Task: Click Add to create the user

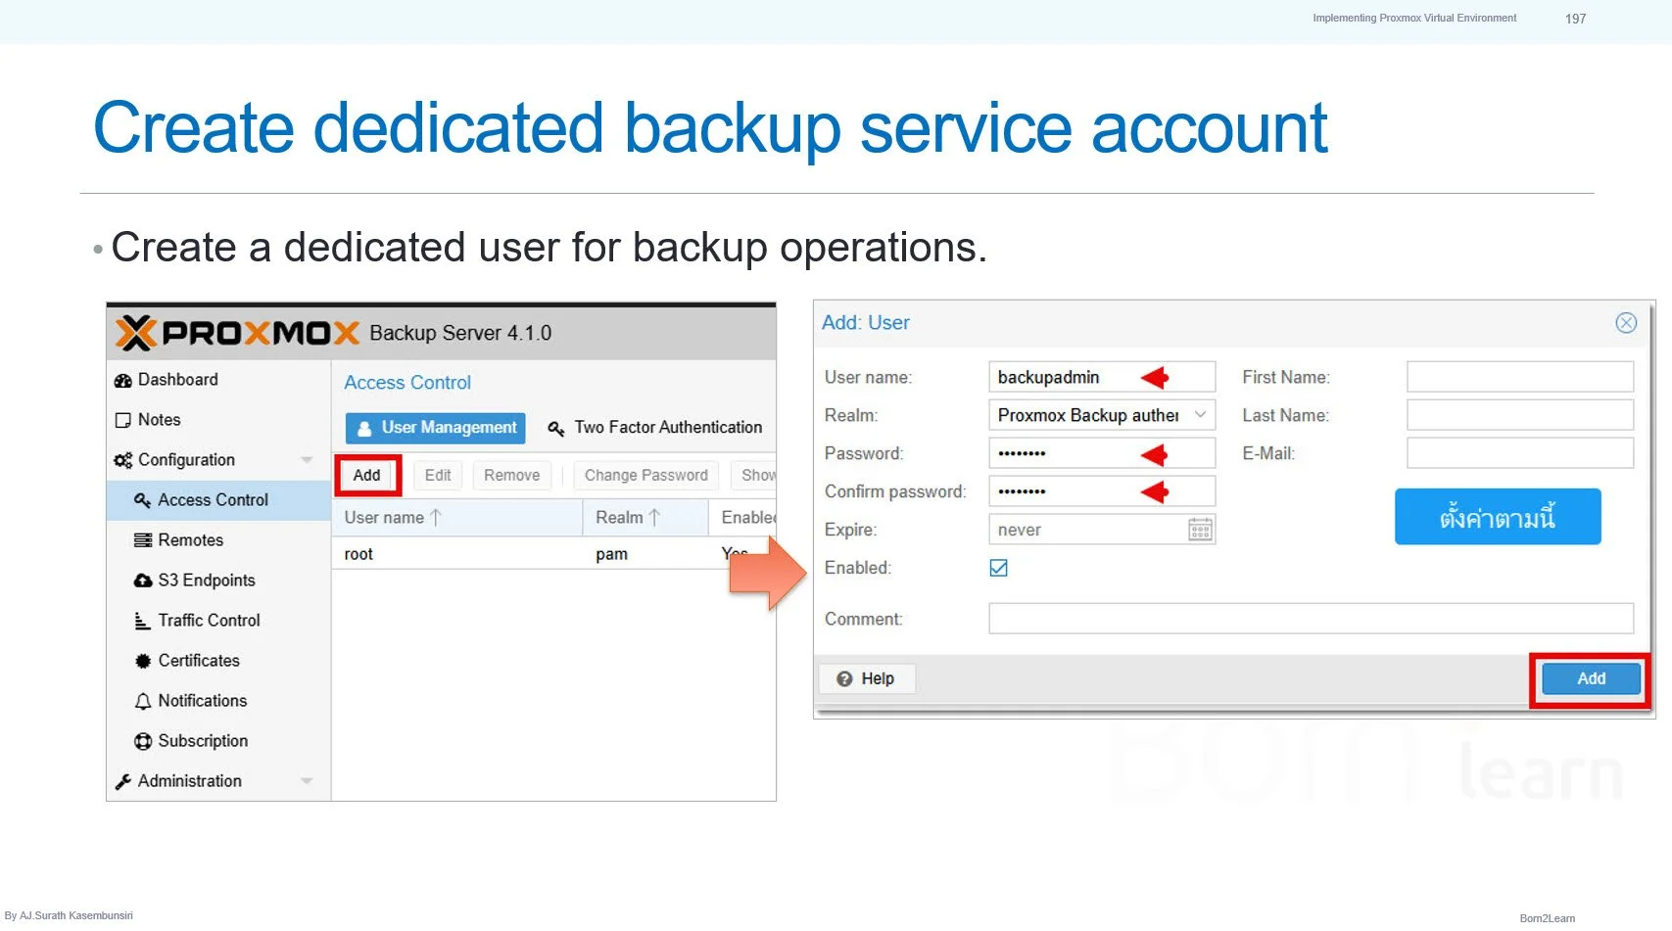Action: [1591, 678]
